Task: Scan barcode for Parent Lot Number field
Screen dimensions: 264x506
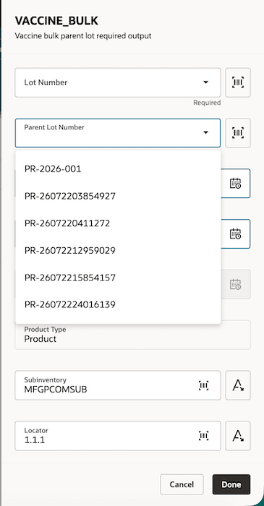Action: 238,132
